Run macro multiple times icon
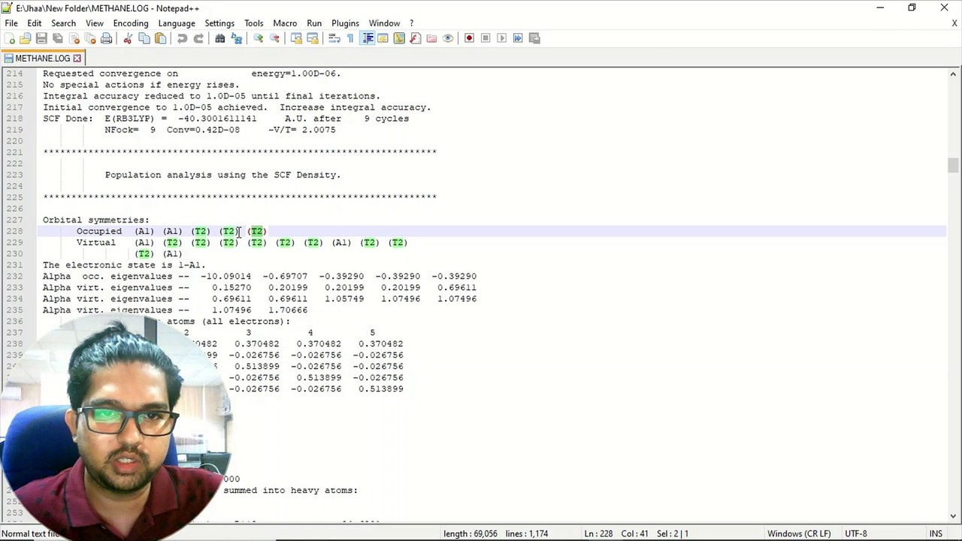 pyautogui.click(x=518, y=38)
